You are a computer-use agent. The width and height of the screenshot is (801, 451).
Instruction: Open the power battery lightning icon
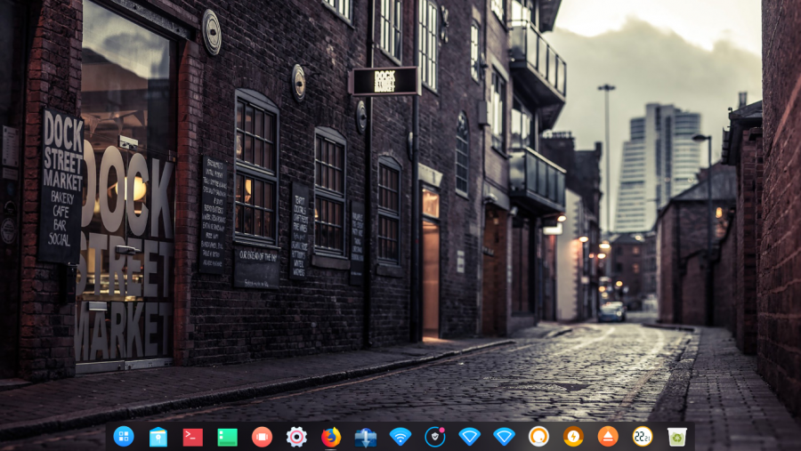(x=573, y=437)
